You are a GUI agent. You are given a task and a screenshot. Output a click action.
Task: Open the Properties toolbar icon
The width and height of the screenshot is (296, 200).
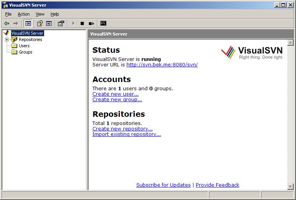pos(61,23)
